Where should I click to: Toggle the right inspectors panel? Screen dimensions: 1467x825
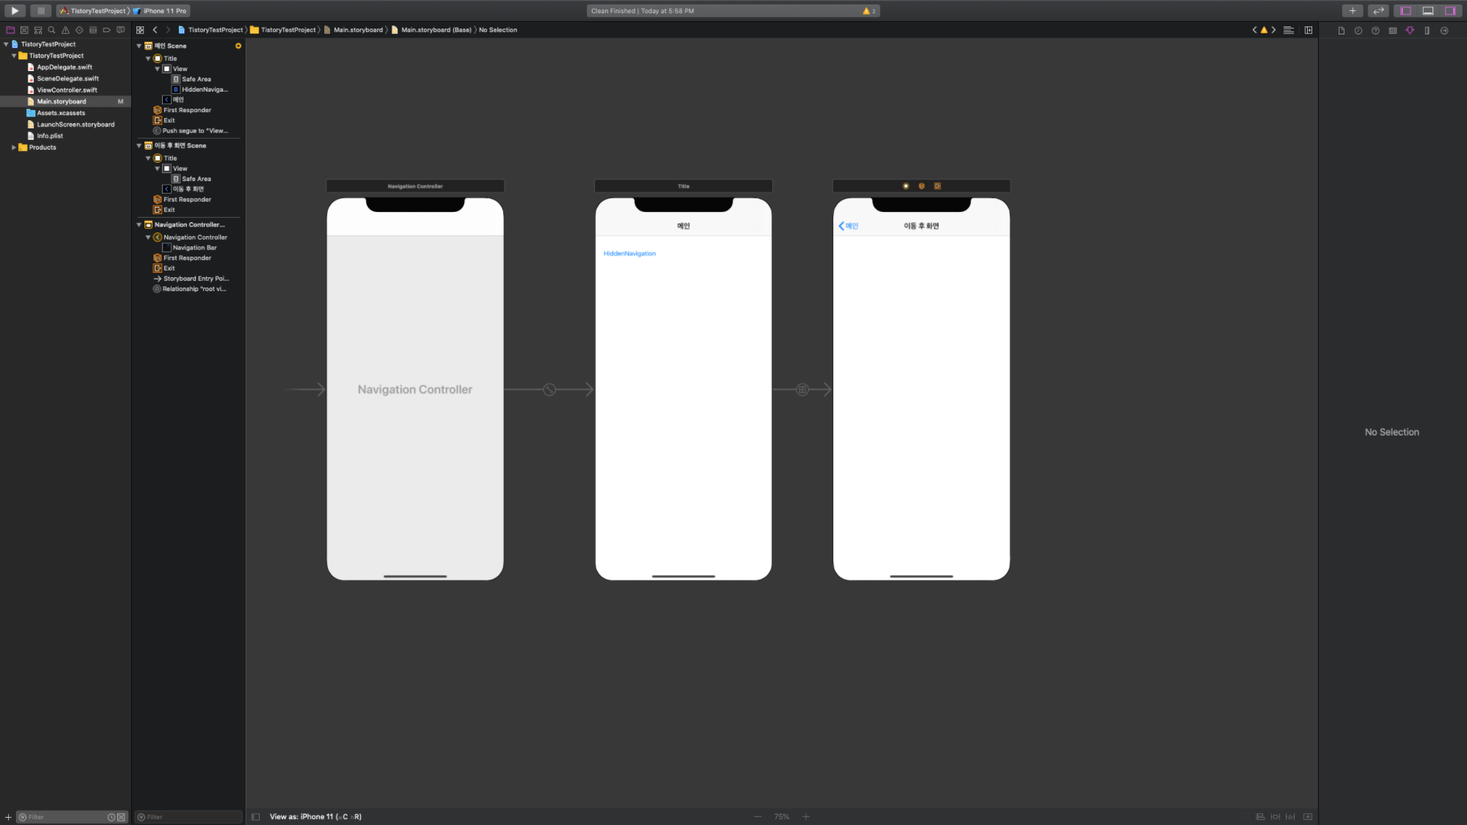[x=1450, y=11]
